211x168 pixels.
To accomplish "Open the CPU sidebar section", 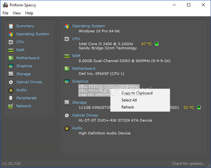I will pyautogui.click(x=20, y=42).
